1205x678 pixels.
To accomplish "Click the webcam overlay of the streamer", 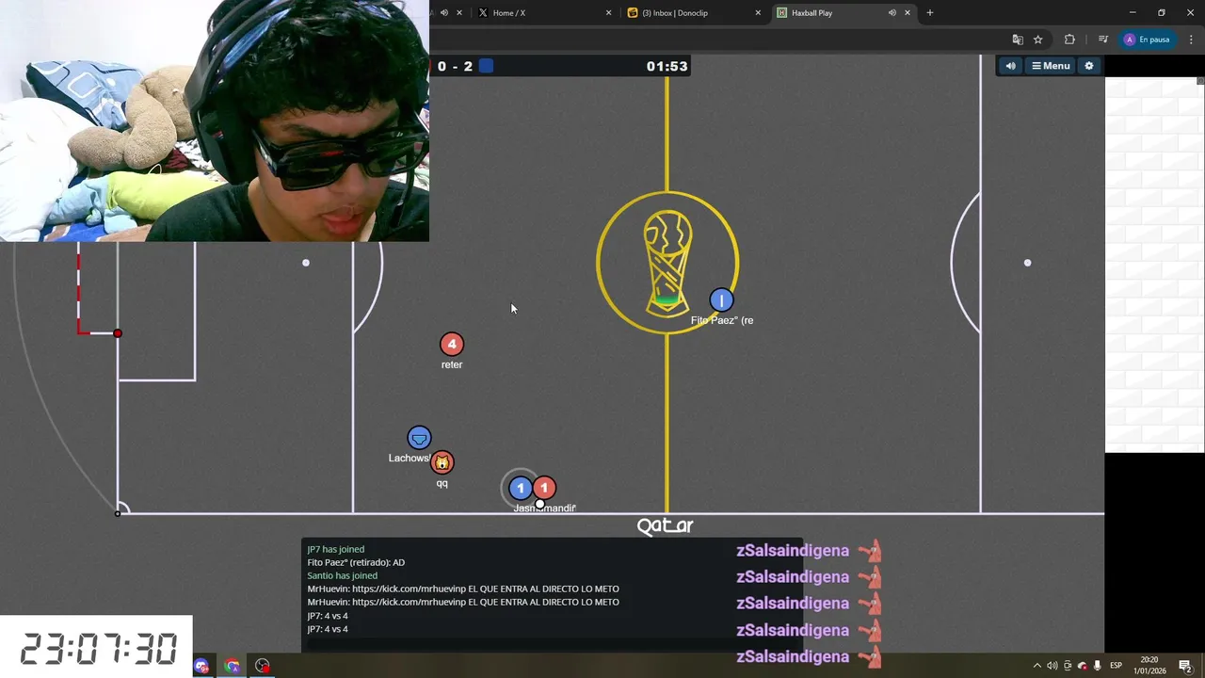I will tap(215, 121).
